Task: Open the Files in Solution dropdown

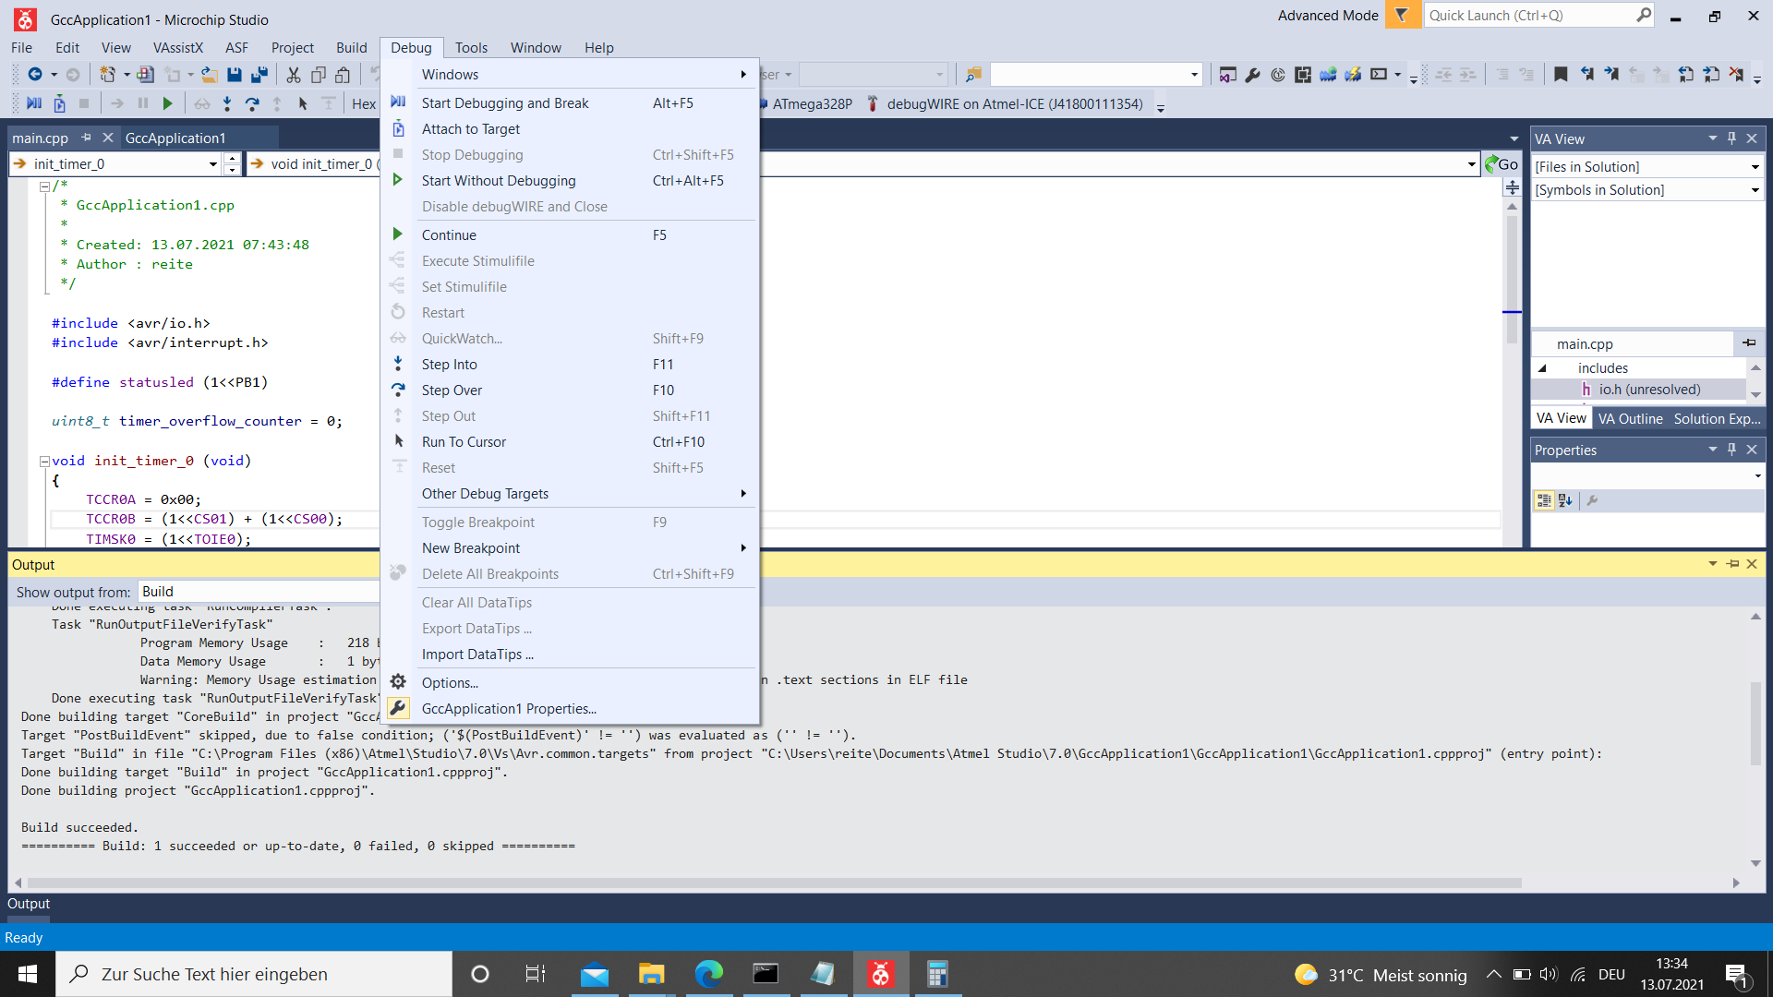Action: 1755,167
